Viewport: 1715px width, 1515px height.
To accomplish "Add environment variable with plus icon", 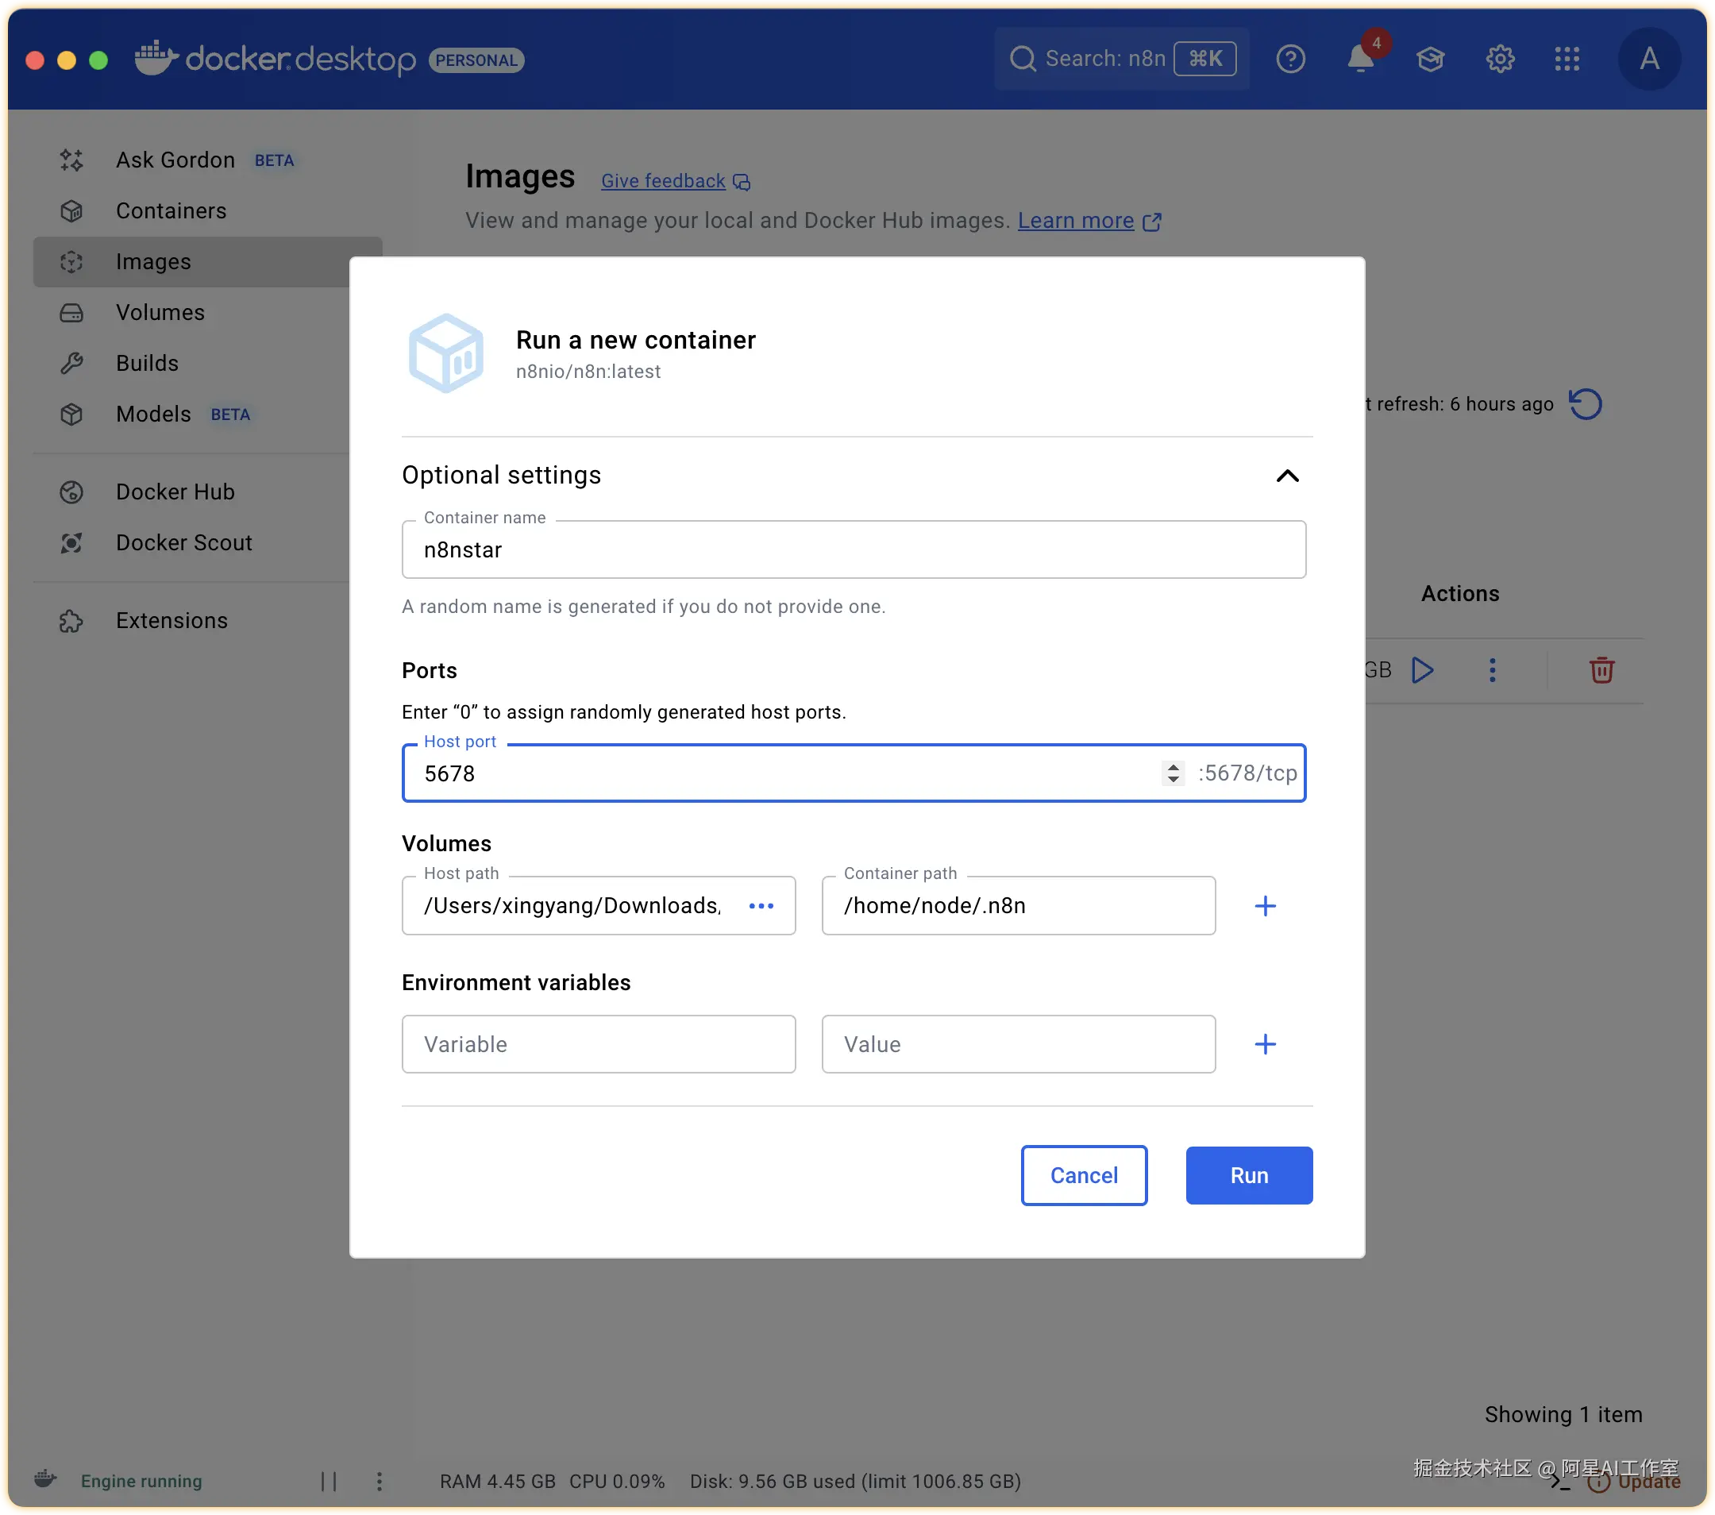I will point(1265,1044).
